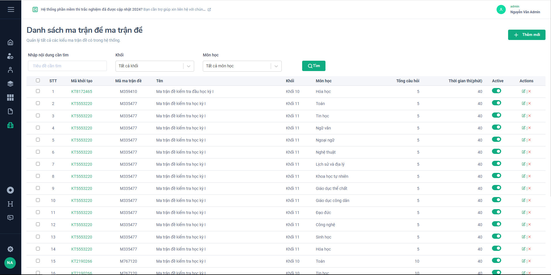The height and width of the screenshot is (275, 551).
Task: Open settings gear icon in sidebar
Action: (10, 249)
